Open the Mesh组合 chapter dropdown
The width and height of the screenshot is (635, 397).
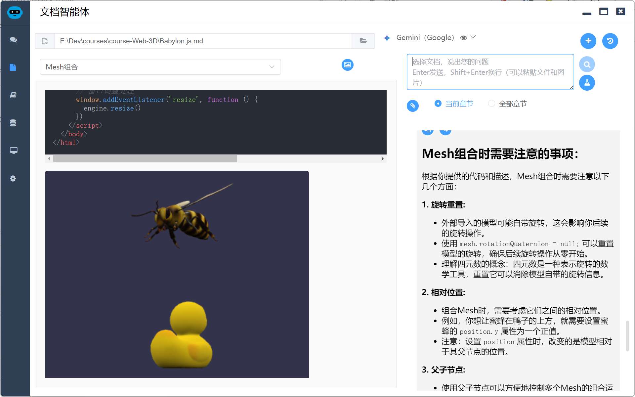[x=160, y=67]
